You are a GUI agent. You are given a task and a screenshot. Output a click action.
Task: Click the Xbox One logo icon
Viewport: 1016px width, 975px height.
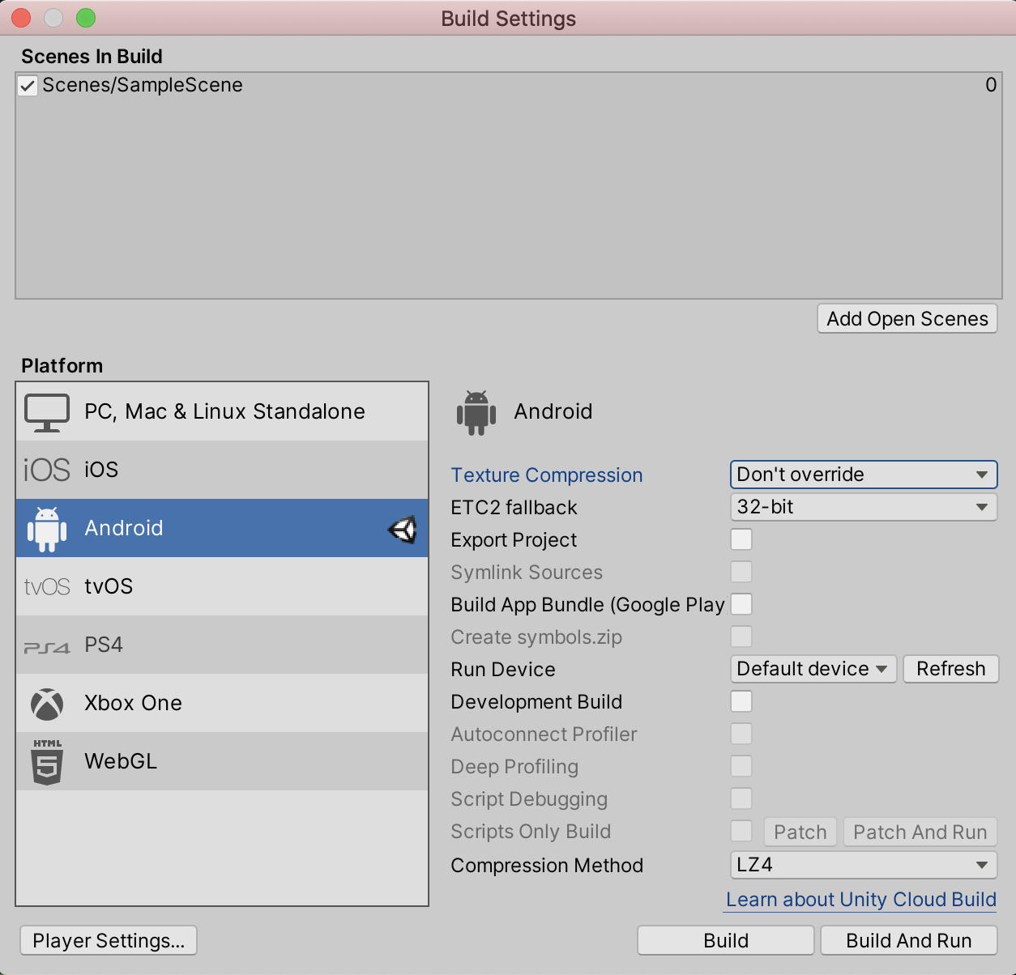tap(47, 704)
